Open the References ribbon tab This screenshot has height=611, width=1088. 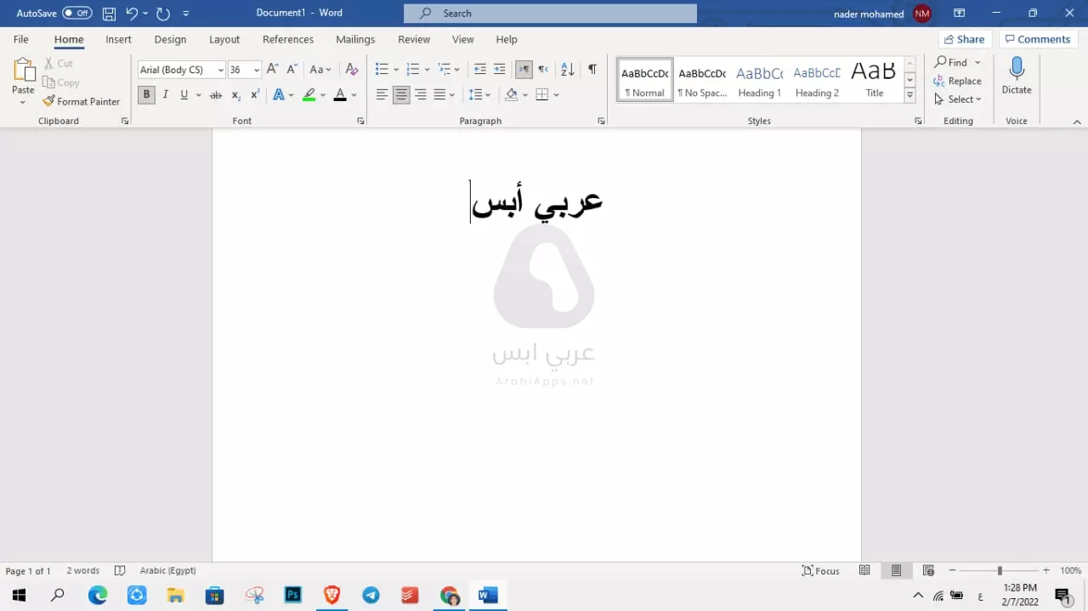287,39
